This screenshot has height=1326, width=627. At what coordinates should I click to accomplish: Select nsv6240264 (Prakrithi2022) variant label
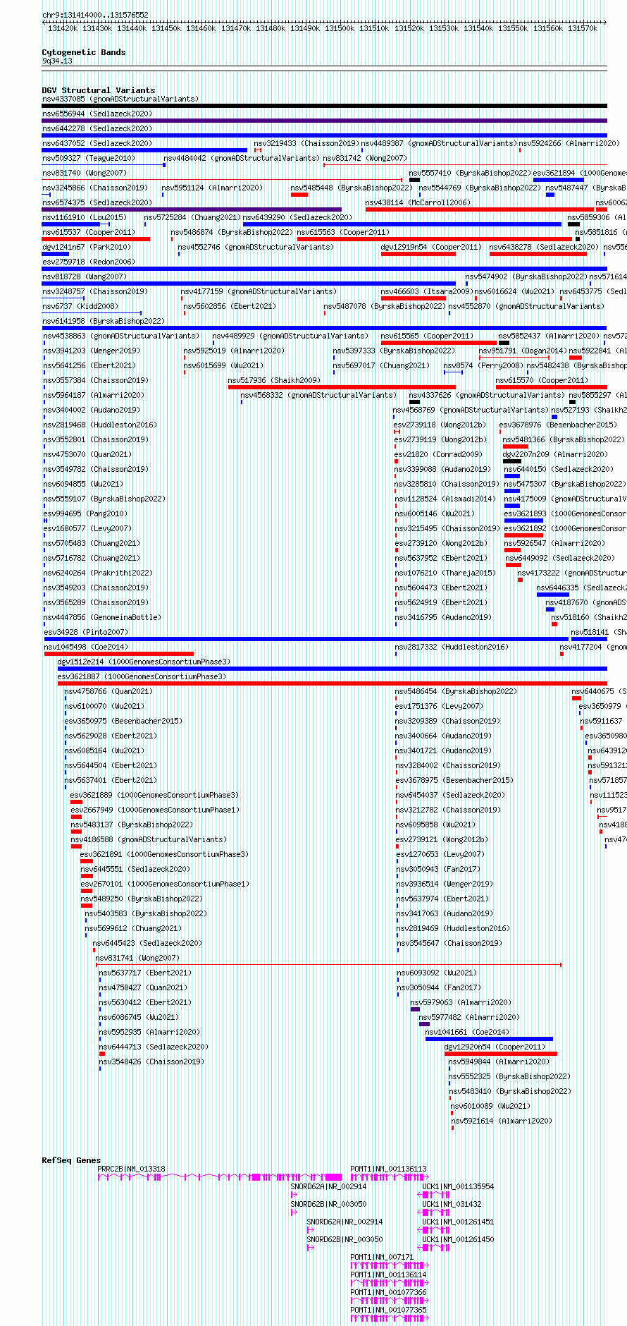99,573
